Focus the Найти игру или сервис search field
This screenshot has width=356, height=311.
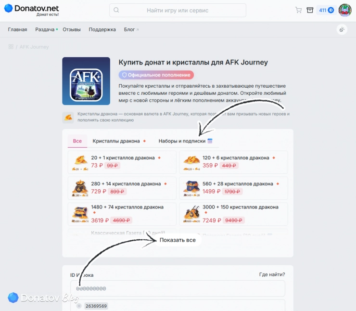coord(178,10)
